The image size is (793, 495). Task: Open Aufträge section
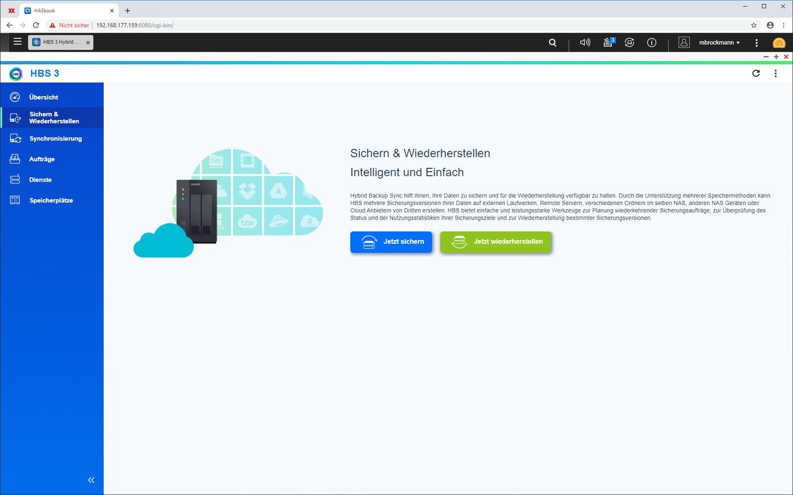pyautogui.click(x=52, y=159)
